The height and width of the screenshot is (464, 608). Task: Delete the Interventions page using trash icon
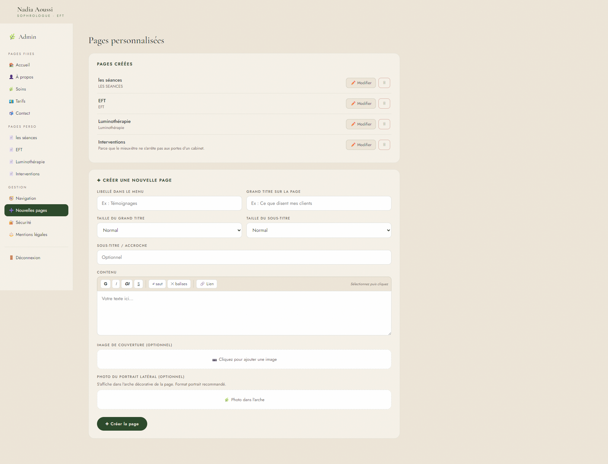tap(384, 145)
